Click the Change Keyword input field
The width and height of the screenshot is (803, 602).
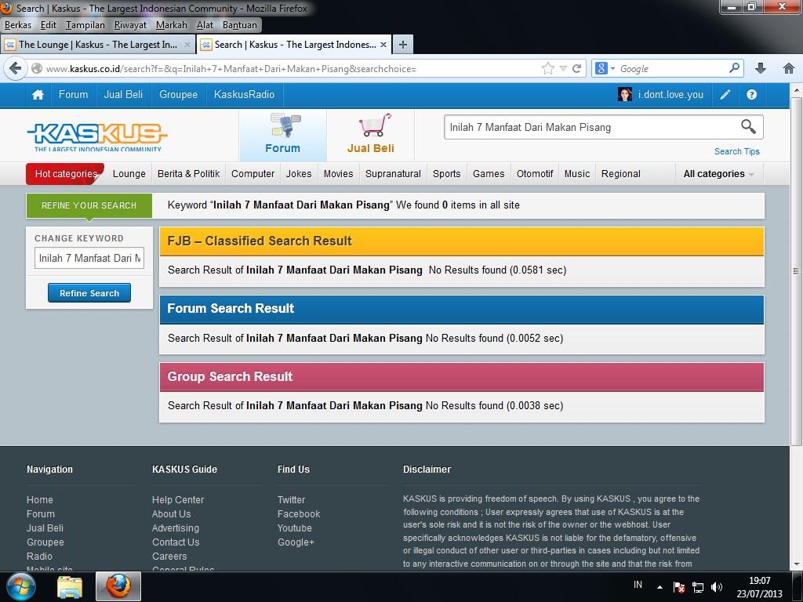click(89, 258)
